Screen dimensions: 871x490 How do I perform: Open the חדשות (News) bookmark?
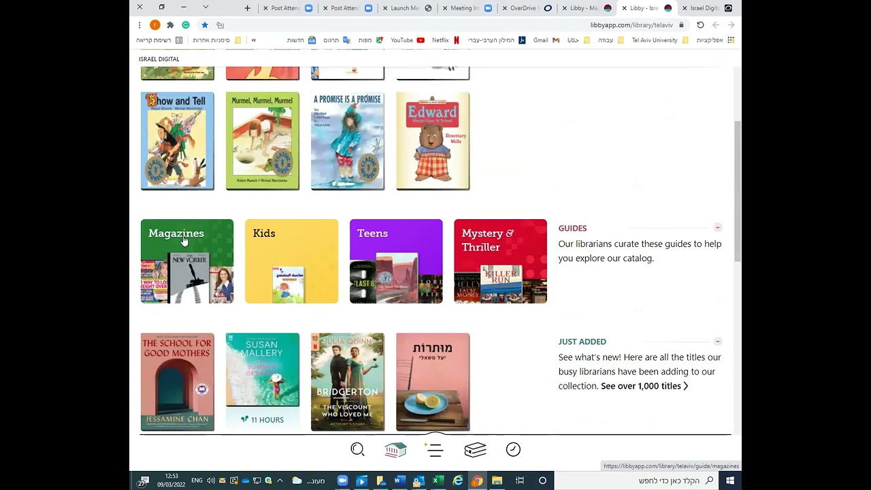pos(301,40)
